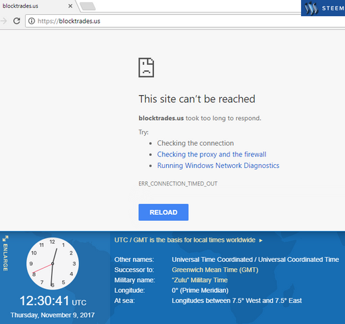Click the blue RELOAD button
345x324 pixels.
(x=163, y=212)
